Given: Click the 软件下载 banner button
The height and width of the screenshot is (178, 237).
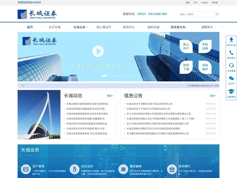Looking at the screenshot, I should tap(186, 67).
